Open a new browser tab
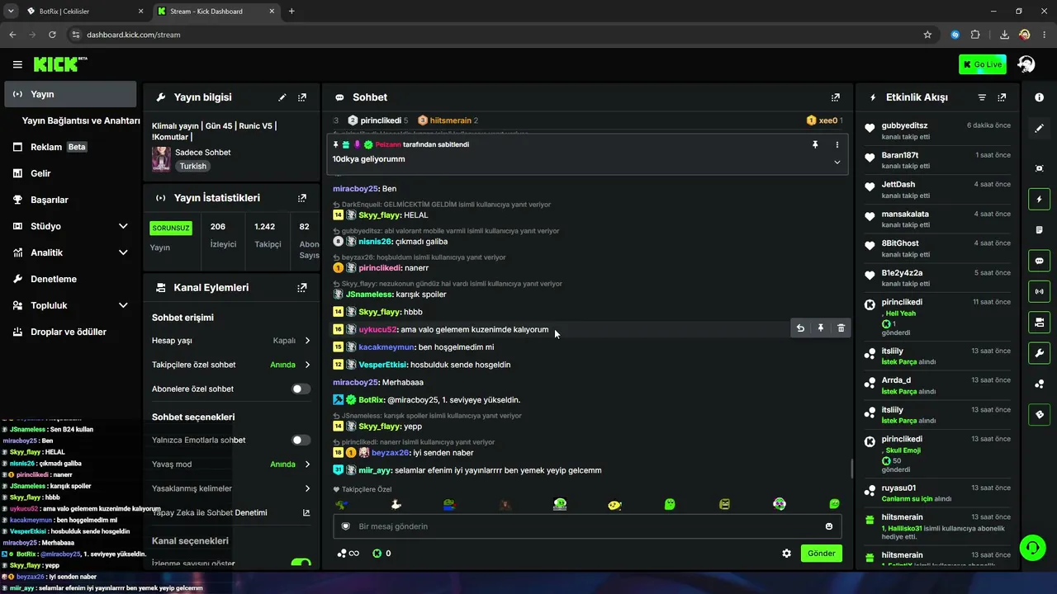 (x=292, y=12)
